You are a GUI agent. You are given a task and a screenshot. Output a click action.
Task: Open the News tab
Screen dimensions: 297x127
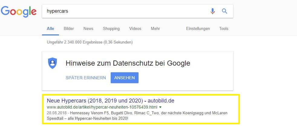(88, 29)
